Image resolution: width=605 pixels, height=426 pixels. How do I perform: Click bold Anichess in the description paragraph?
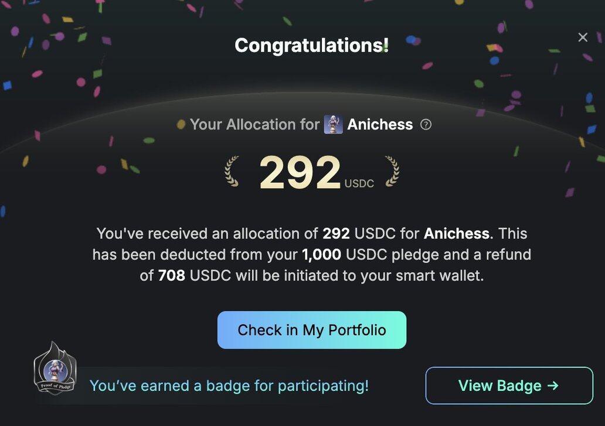point(456,234)
